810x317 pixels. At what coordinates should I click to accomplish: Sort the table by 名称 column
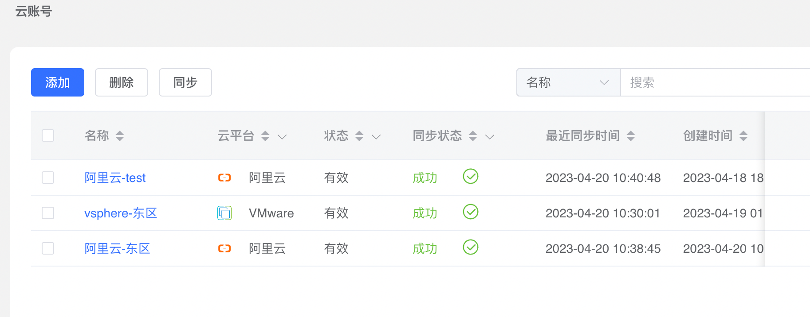120,136
